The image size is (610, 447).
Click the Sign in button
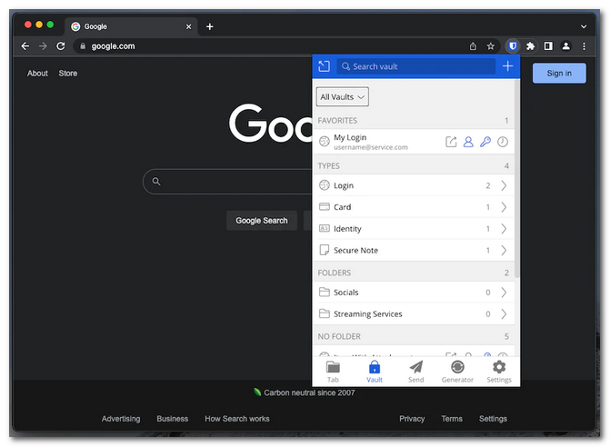point(559,73)
